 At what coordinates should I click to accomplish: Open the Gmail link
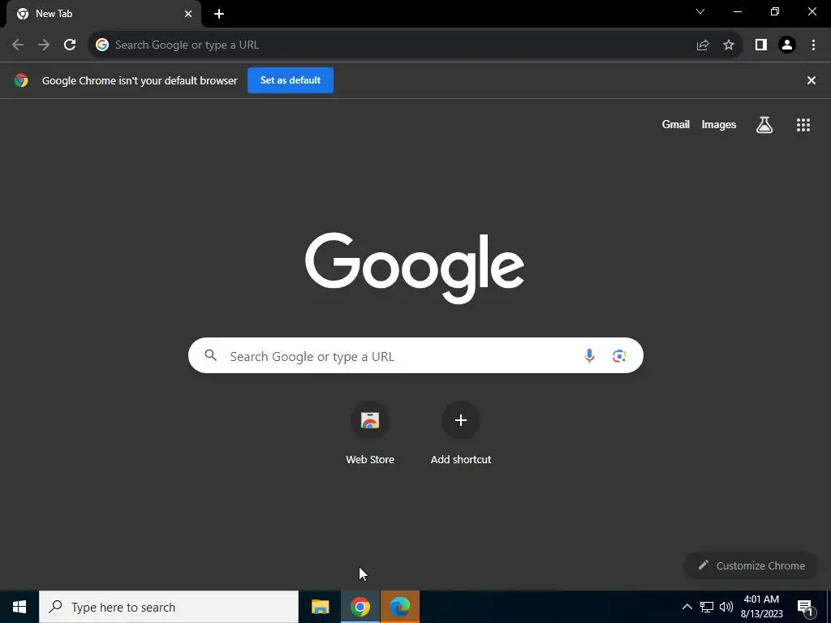pos(676,124)
